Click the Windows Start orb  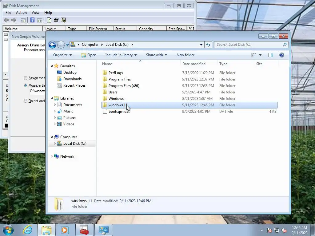(x=8, y=230)
